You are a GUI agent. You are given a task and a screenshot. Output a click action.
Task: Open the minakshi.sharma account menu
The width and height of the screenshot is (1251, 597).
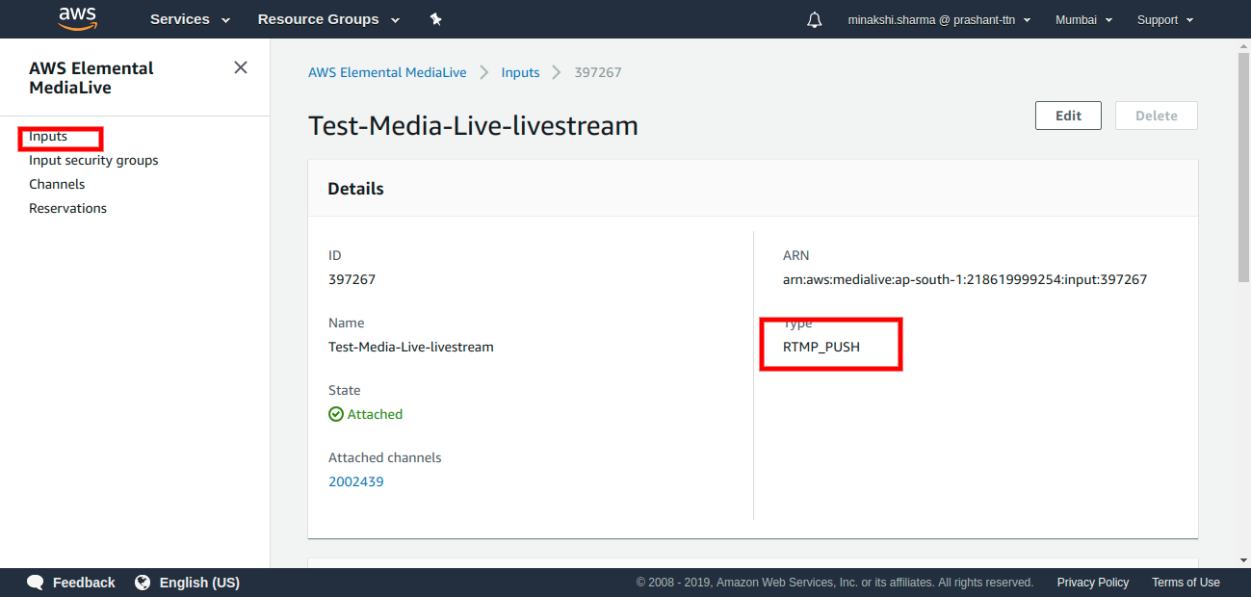click(939, 19)
